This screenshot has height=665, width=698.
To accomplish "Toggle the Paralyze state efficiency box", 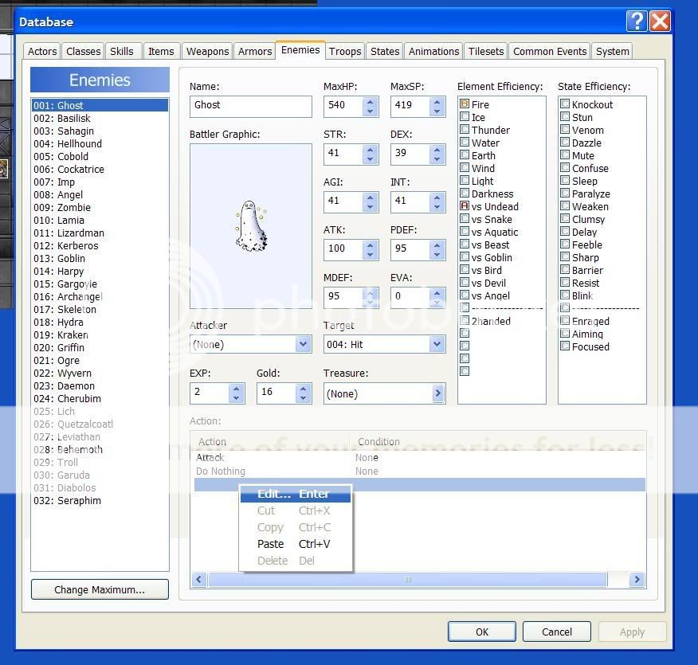I will [565, 194].
